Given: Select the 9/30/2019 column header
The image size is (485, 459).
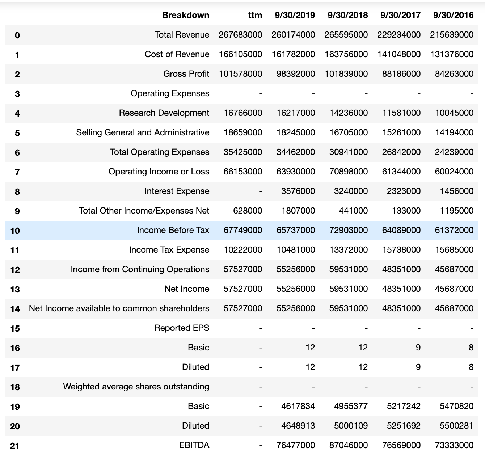Looking at the screenshot, I should click(295, 15).
